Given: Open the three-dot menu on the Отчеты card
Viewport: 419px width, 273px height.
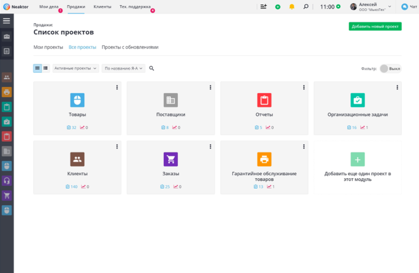Looking at the screenshot, I should (x=304, y=87).
